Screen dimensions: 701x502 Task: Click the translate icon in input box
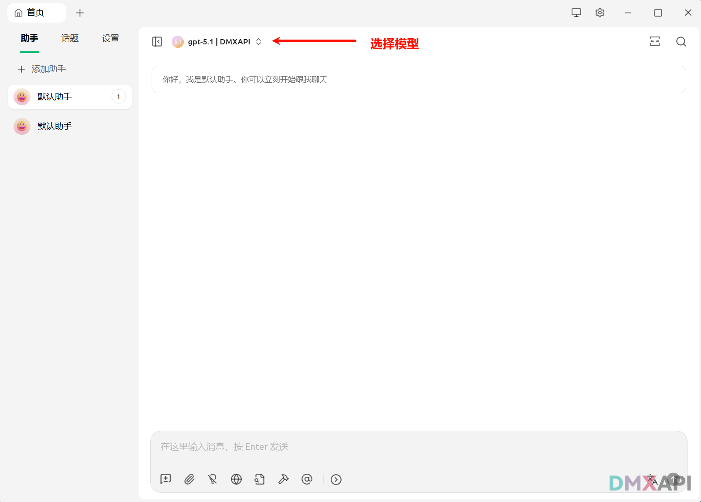[x=652, y=480]
